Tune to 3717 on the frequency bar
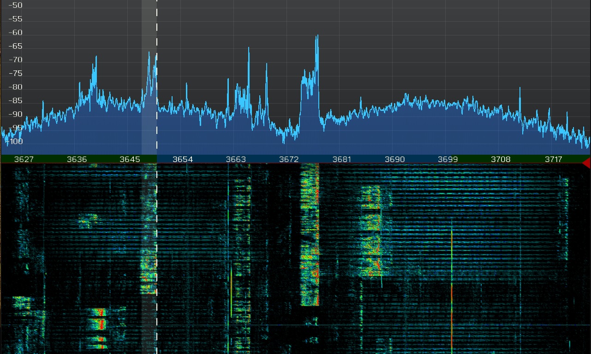Image resolution: width=591 pixels, height=354 pixels. 554,159
